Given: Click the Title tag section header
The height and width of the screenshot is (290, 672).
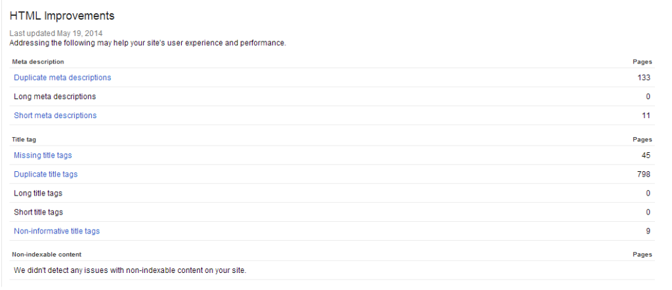Looking at the screenshot, I should point(26,140).
